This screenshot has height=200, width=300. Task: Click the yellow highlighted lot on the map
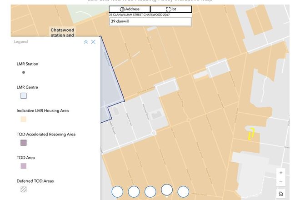click(x=250, y=134)
